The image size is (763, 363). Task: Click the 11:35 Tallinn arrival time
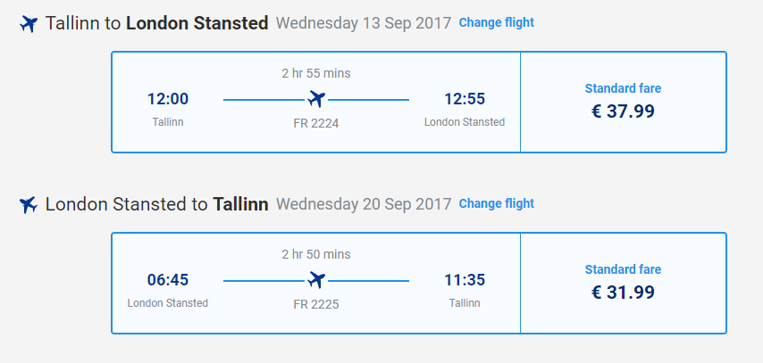tap(465, 280)
